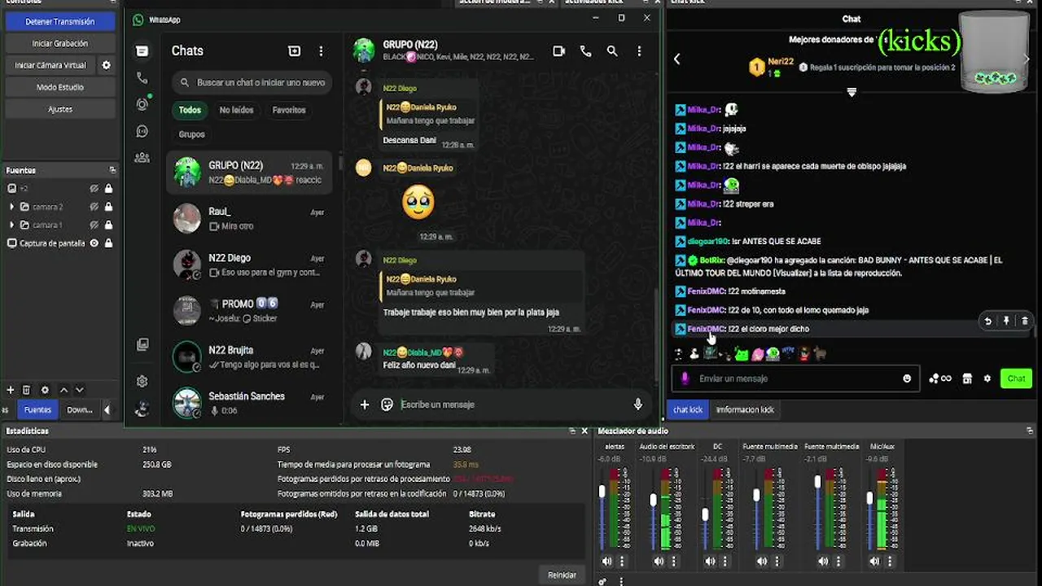Start a voice call in WhatsApp group header
Viewport: 1042px width, 586px height.
click(x=585, y=51)
